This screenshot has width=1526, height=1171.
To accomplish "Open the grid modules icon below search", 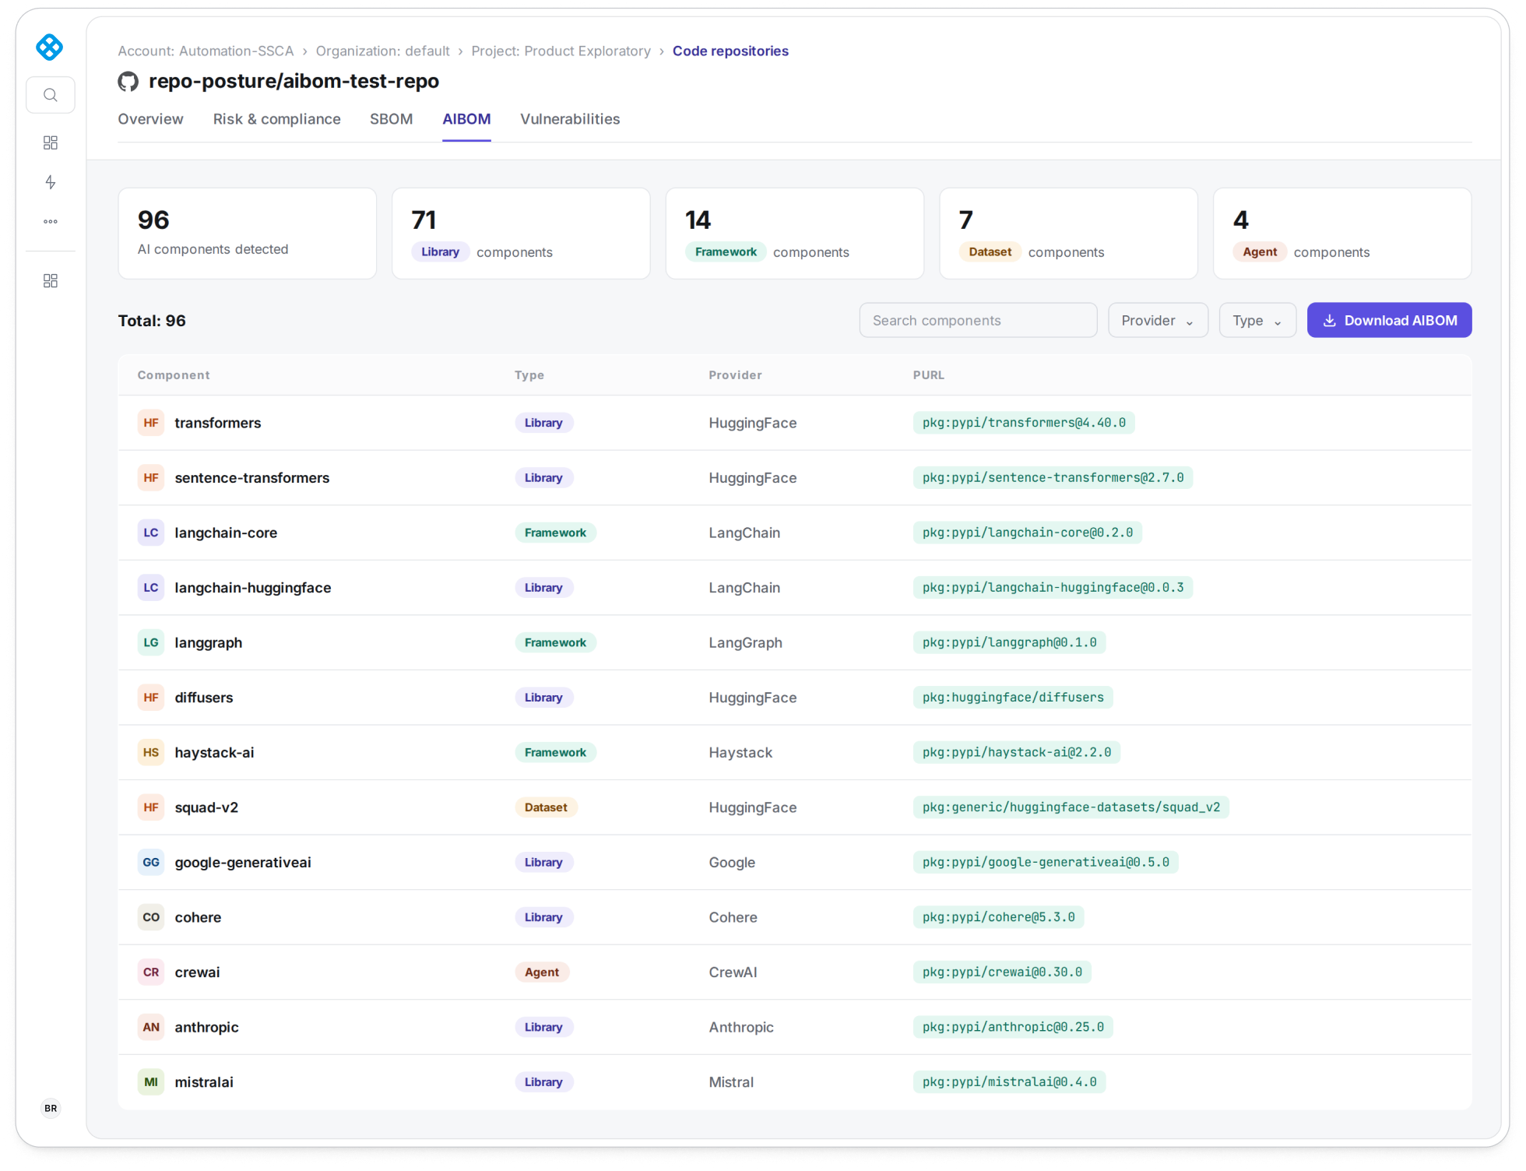I will [51, 142].
